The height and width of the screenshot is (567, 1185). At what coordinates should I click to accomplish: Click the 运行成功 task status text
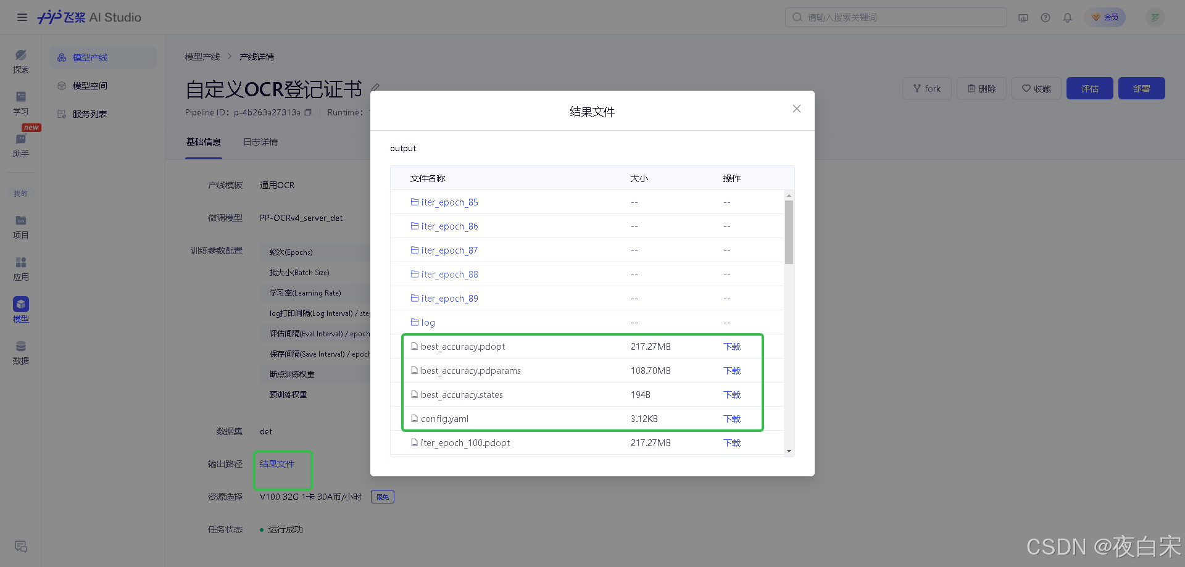click(x=285, y=529)
